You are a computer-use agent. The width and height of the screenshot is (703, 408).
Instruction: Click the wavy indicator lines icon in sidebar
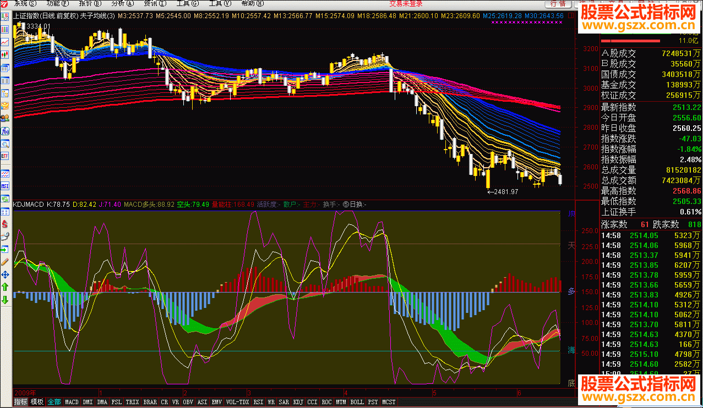pyautogui.click(x=5, y=173)
